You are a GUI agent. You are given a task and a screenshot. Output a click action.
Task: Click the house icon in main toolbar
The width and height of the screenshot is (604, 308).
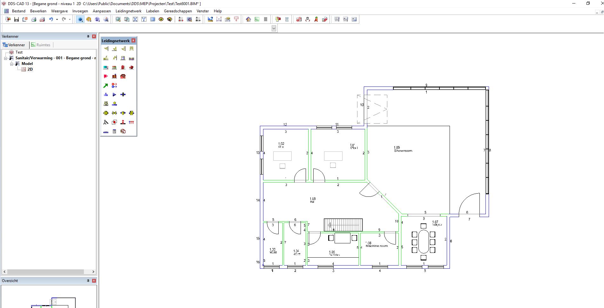248,19
